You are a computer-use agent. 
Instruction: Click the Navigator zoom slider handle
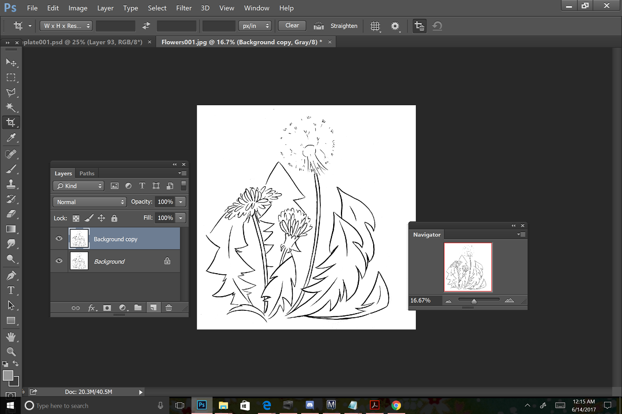pyautogui.click(x=474, y=301)
